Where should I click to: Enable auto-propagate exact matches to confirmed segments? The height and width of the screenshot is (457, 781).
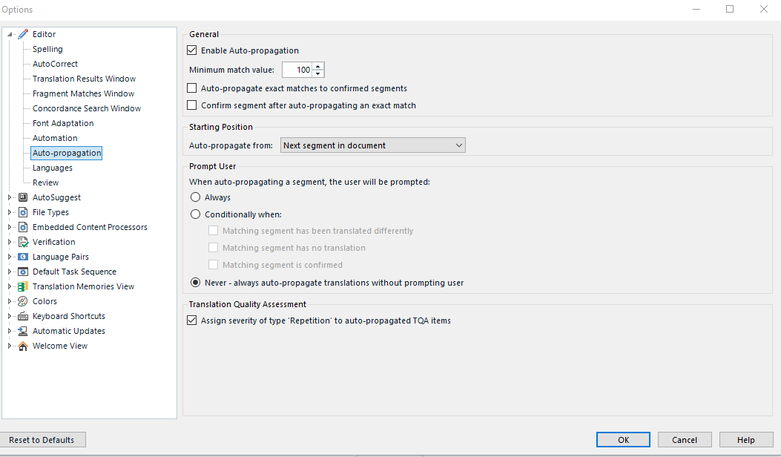191,88
